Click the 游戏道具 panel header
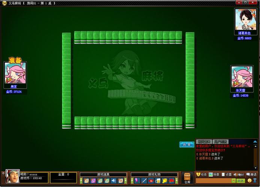Image resolution: width=260 pixels, height=187 pixels. 103,174
